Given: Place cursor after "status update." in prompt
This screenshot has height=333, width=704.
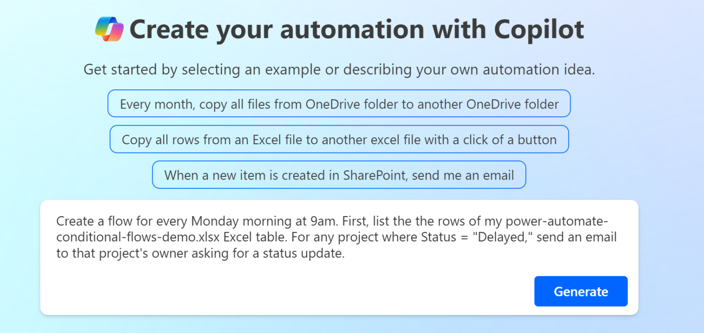Looking at the screenshot, I should 345,253.
